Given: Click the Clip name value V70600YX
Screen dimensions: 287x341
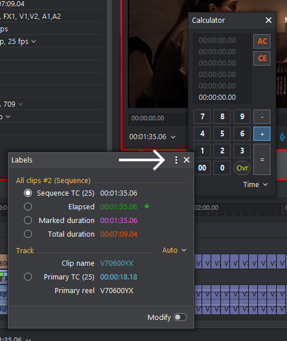Looking at the screenshot, I should tap(117, 263).
